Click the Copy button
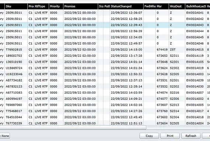Viewport: 210px width, 141px height. tap(149, 136)
